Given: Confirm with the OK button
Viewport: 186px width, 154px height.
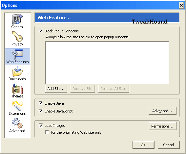Looking at the screenshot, I should [x=143, y=145].
